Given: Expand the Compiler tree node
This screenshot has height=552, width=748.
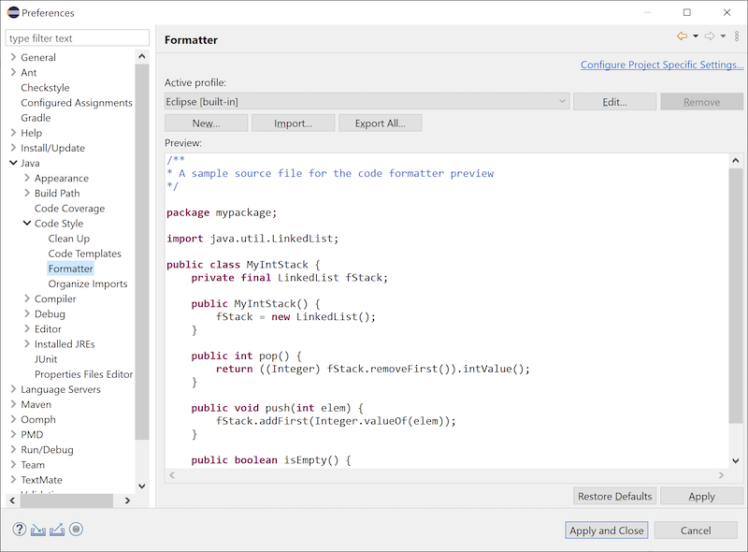Looking at the screenshot, I should [x=27, y=298].
